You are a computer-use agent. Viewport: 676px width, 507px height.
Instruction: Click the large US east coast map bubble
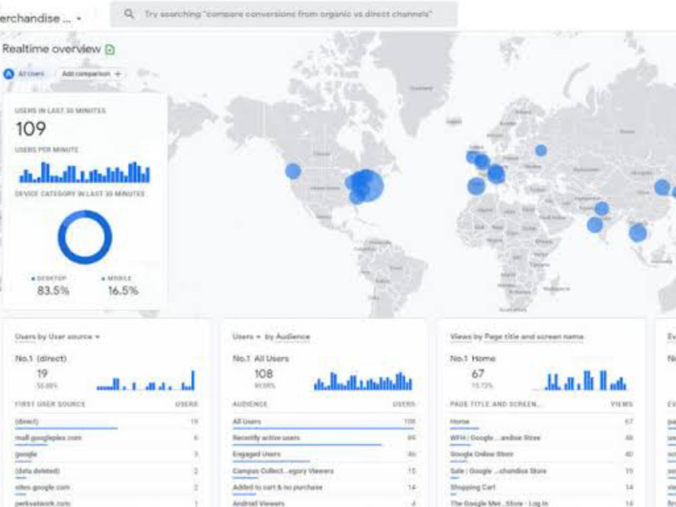(367, 185)
